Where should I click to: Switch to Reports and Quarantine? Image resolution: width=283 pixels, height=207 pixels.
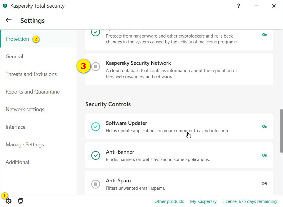tap(33, 92)
